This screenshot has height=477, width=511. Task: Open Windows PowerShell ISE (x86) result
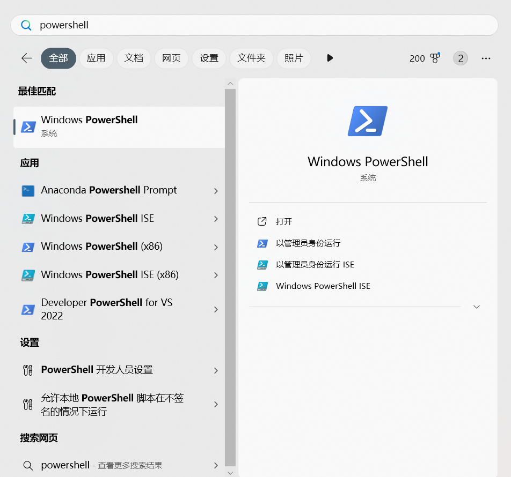click(119, 275)
